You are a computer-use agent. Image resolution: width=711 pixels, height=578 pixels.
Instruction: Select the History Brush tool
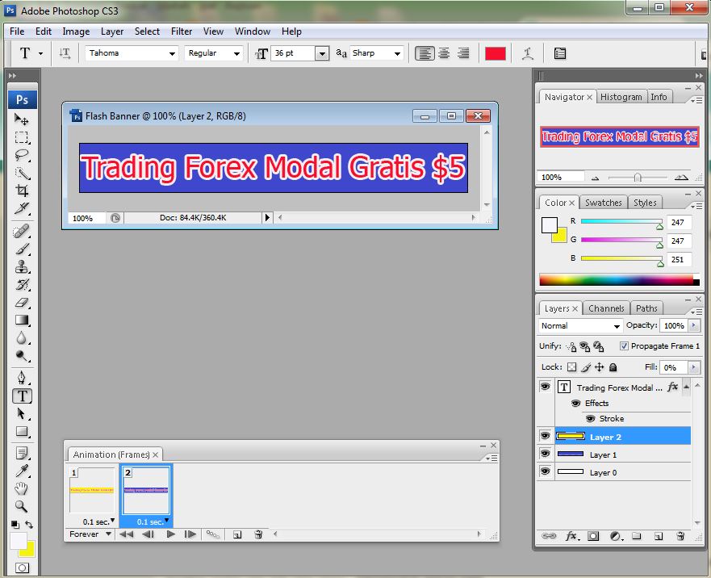[x=21, y=285]
